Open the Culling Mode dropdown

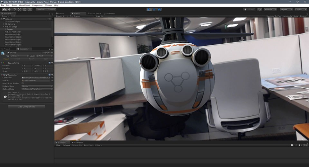[37, 89]
